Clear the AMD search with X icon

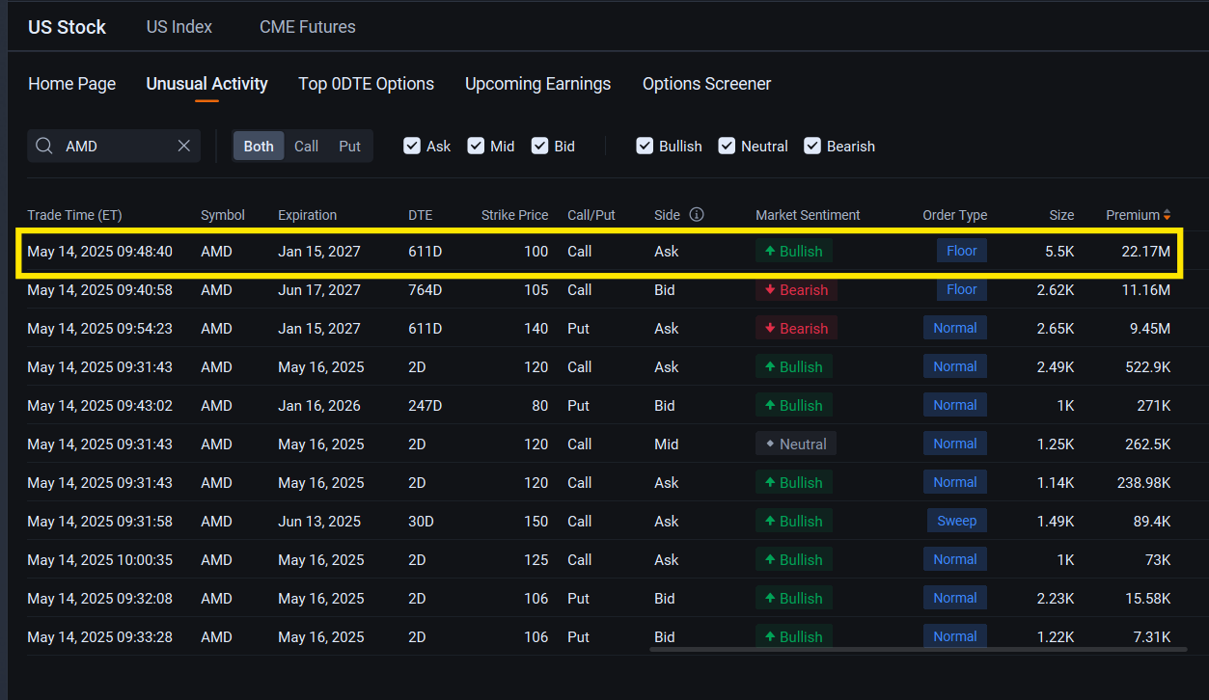[183, 146]
